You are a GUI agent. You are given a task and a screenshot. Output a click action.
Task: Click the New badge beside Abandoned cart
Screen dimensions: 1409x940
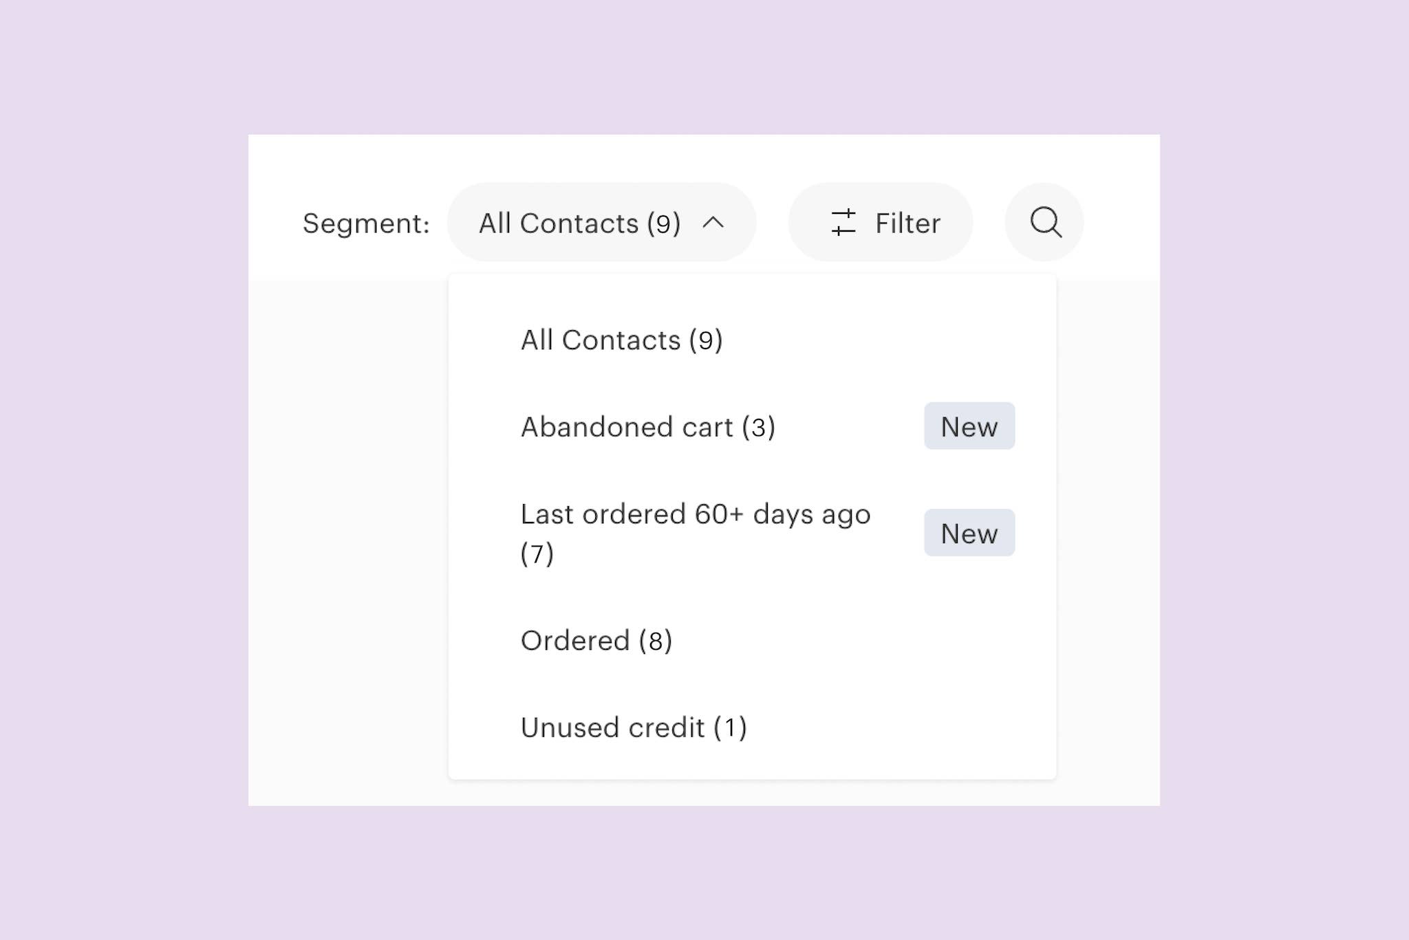pos(969,426)
